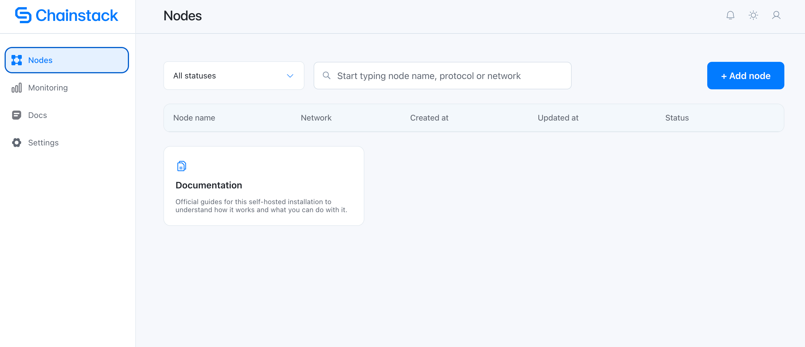The image size is (805, 347).
Task: Select Nodes in the sidebar menu
Action: pos(67,60)
